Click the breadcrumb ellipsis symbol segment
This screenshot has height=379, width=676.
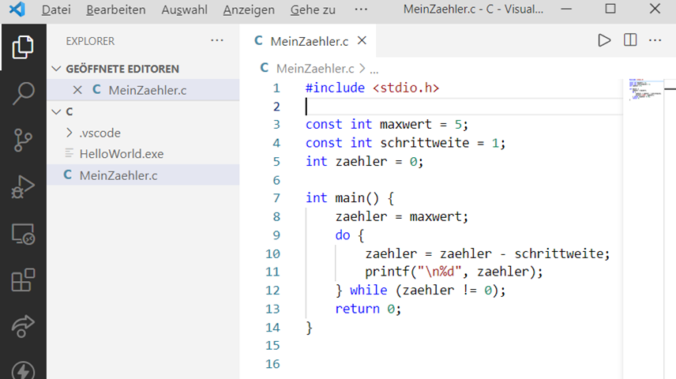pos(374,69)
